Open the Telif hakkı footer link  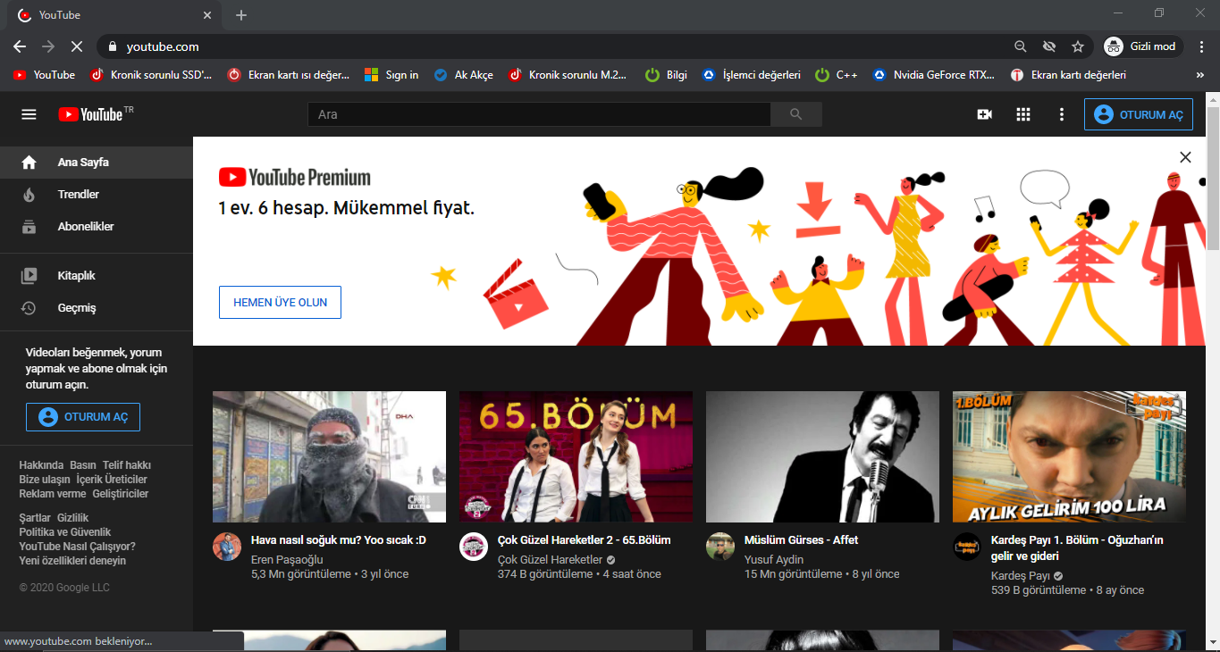click(127, 465)
